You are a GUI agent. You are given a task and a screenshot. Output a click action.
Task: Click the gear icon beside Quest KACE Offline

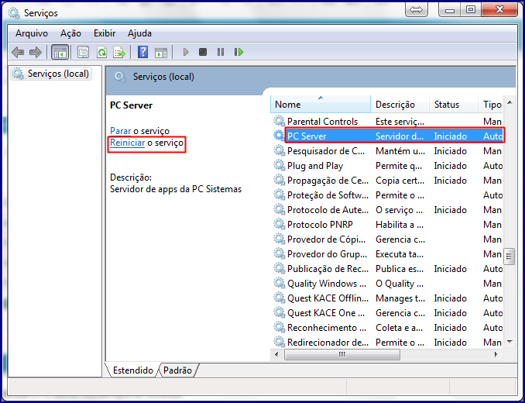pyautogui.click(x=279, y=298)
